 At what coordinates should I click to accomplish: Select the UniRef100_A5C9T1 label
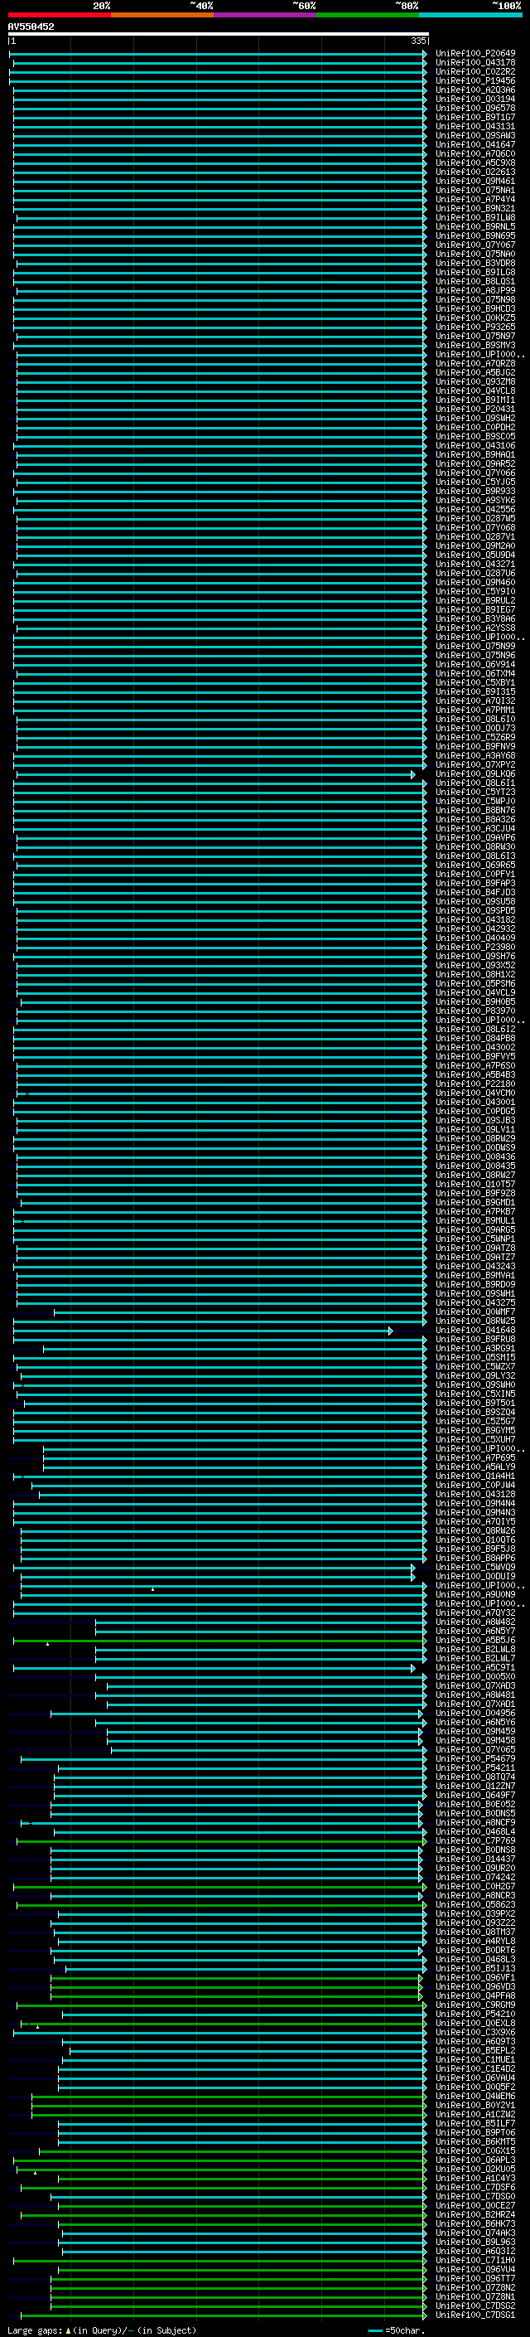475,1667
